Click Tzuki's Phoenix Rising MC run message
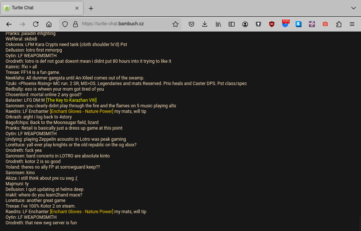The width and height of the screenshot is (361, 231). (x=126, y=84)
